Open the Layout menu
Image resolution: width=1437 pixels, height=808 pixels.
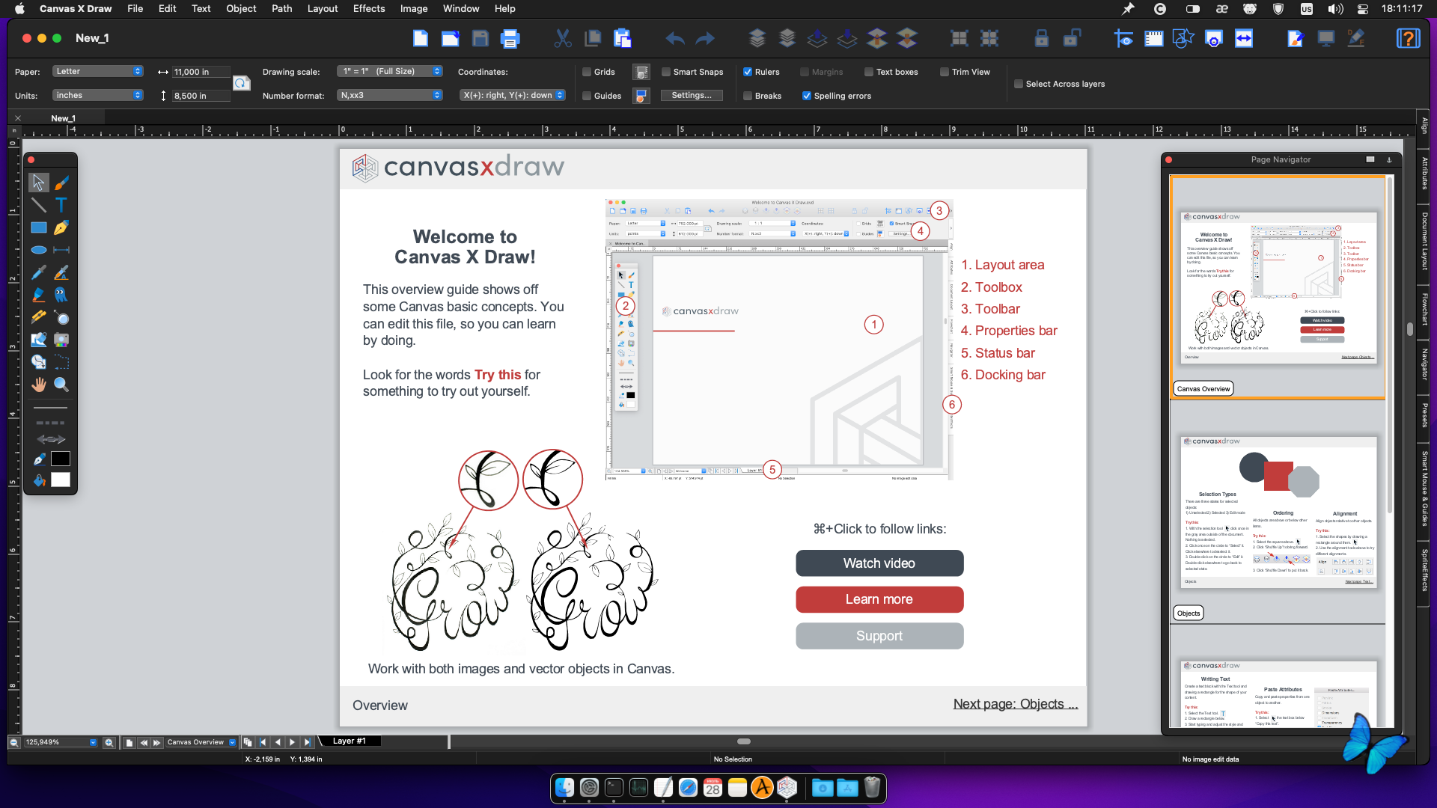[322, 8]
